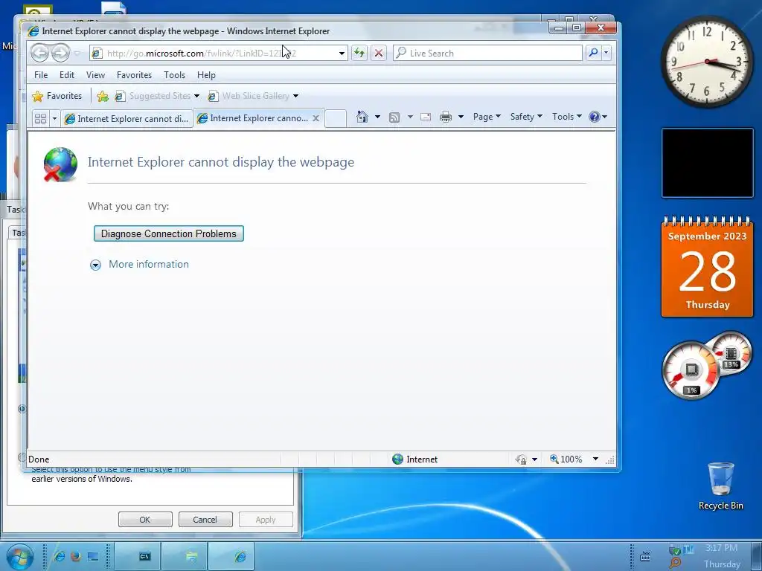Select the Recycle Bin desktop icon
This screenshot has width=762, height=571.
720,485
